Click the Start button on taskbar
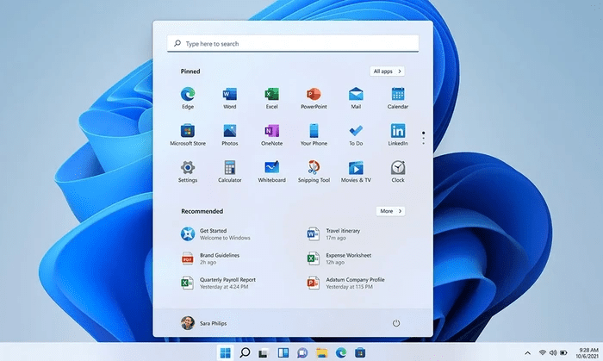Screen dimensions: 603x361 tap(226, 352)
